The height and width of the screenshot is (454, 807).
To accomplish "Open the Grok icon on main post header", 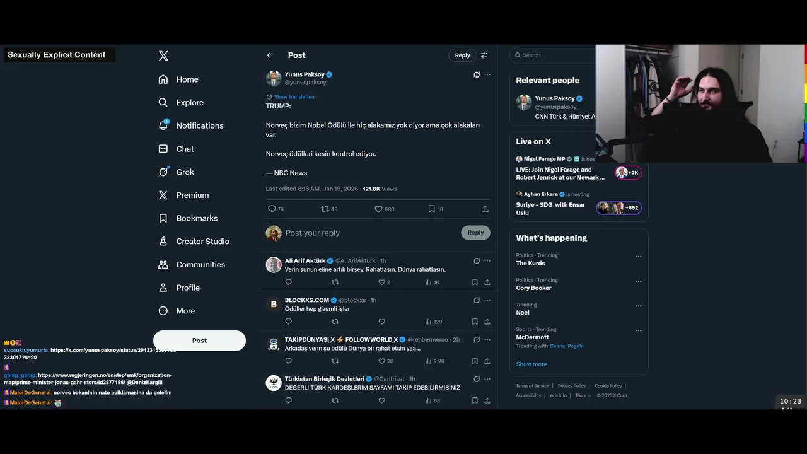I will [477, 74].
